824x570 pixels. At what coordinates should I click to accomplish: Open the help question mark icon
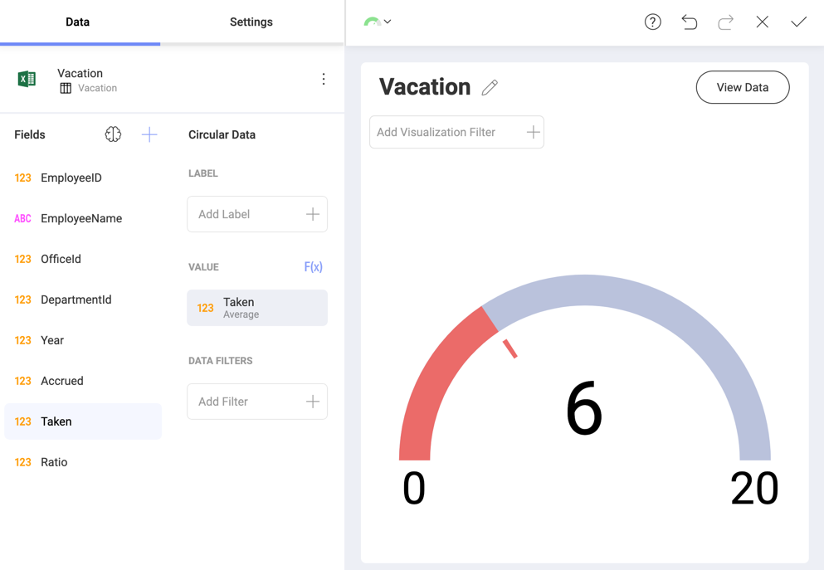[652, 22]
